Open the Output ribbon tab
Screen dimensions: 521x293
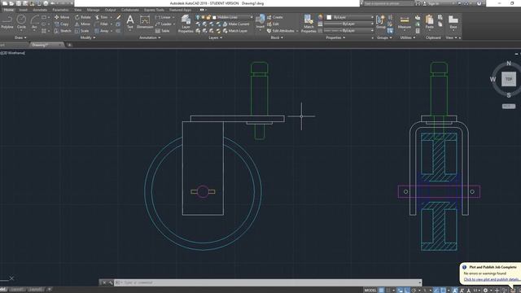click(111, 10)
